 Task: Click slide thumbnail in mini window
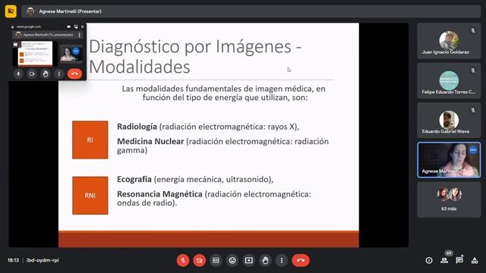point(35,54)
